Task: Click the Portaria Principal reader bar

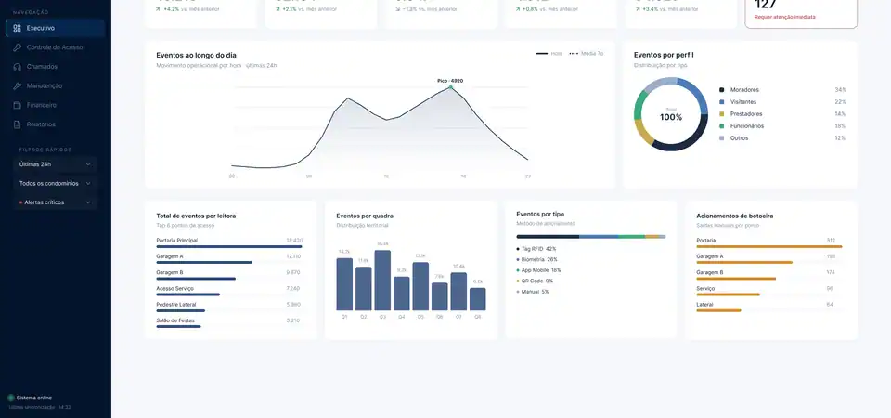Action: 229,247
